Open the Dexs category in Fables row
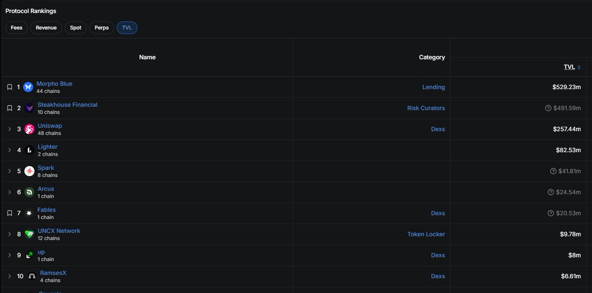The image size is (592, 293). coord(438,213)
